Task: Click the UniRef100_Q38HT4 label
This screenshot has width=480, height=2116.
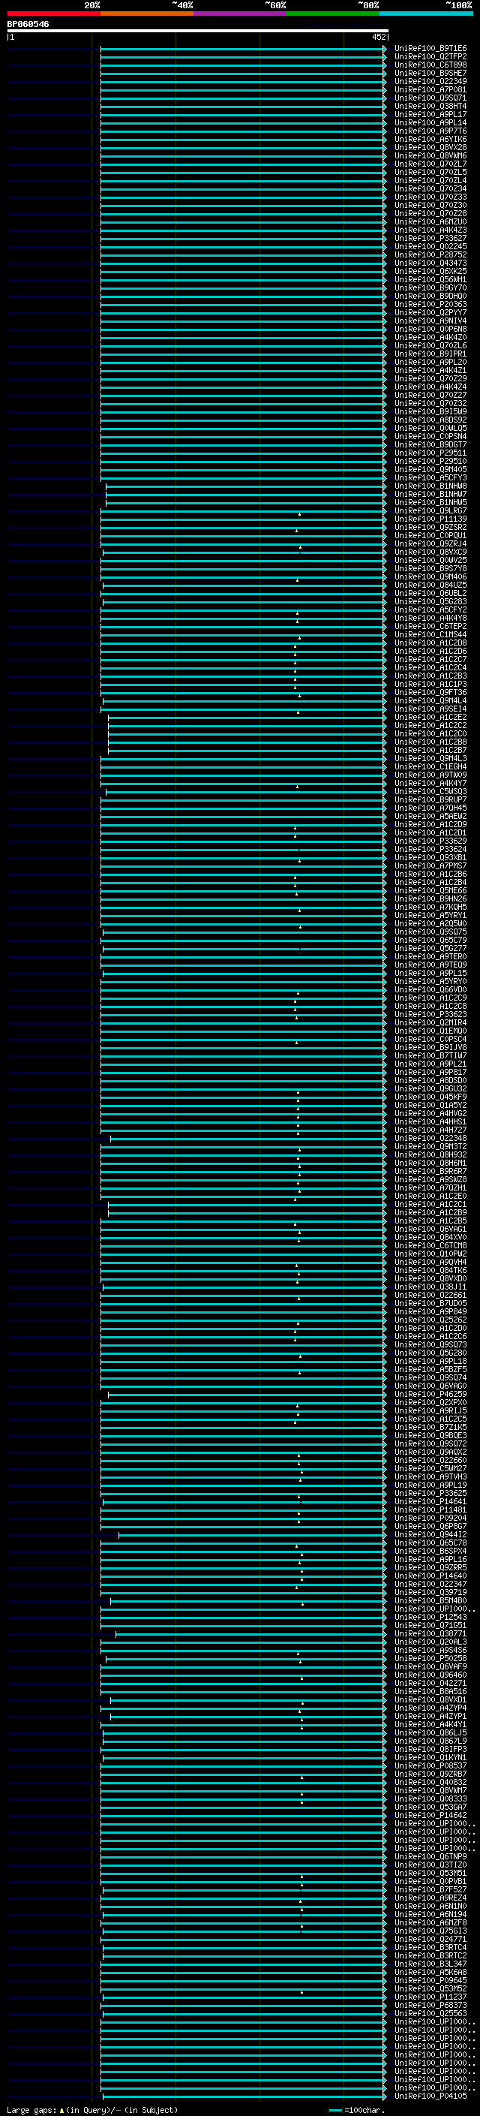Action: coord(430,106)
